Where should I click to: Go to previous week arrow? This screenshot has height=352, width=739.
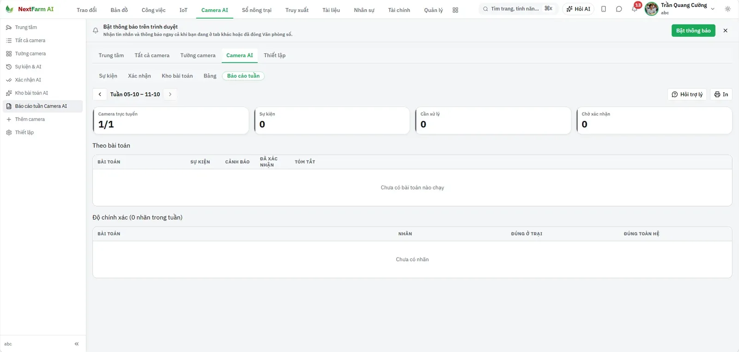point(100,95)
